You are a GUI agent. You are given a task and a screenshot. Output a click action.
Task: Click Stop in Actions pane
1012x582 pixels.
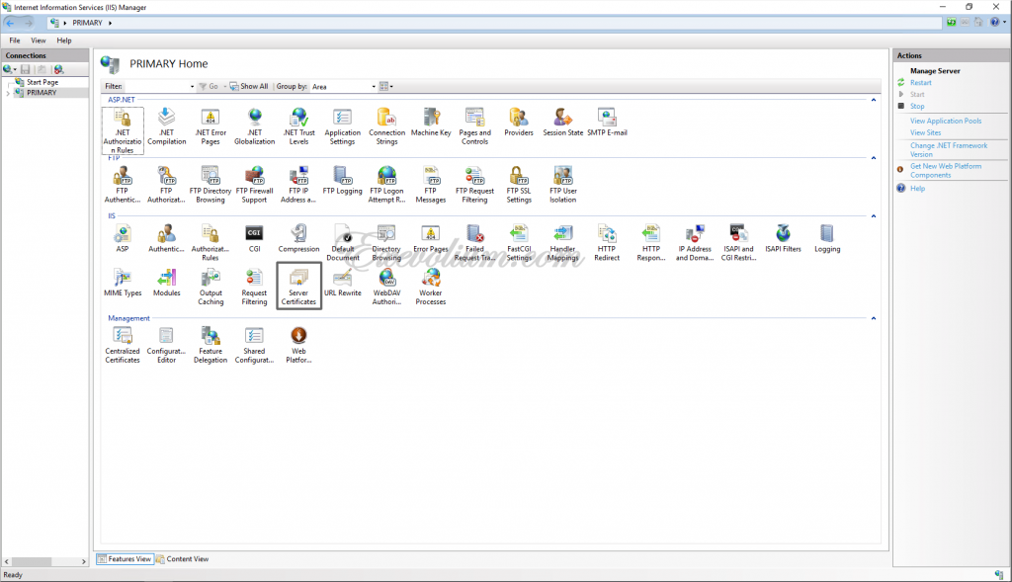click(x=917, y=106)
